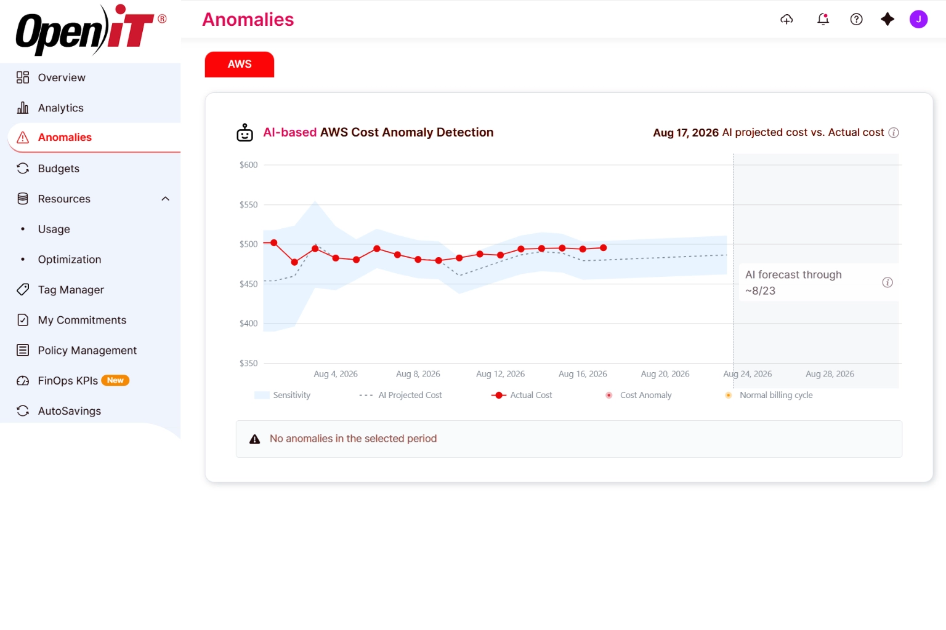The image size is (946, 630).
Task: Toggle AI Projected Cost legend entry
Action: [401, 395]
